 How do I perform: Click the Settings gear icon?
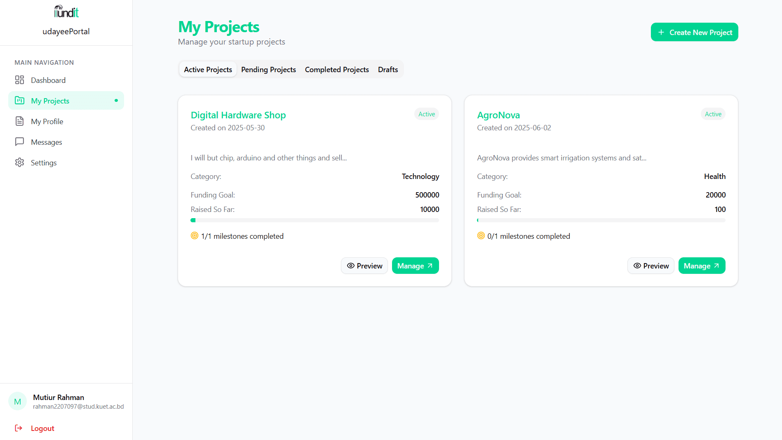[19, 162]
